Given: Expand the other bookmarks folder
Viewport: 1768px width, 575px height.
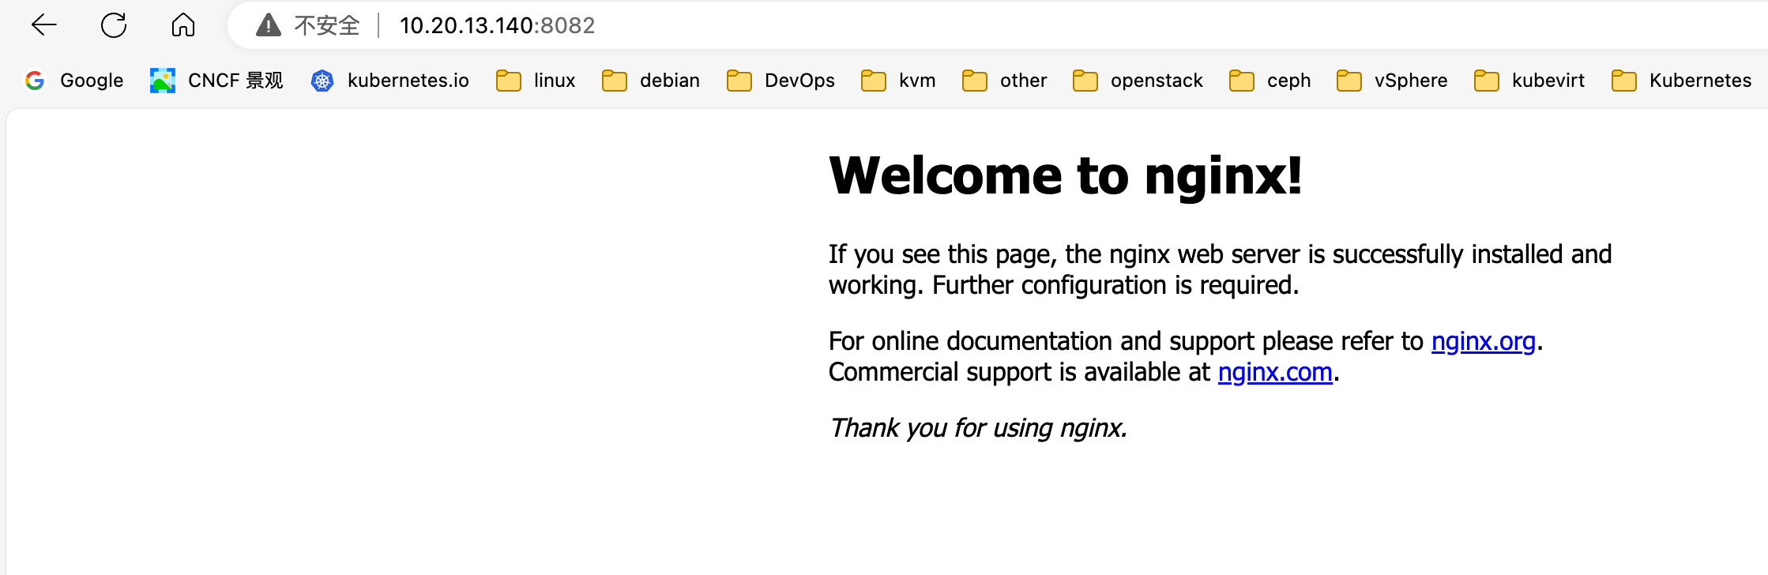Looking at the screenshot, I should point(1005,81).
